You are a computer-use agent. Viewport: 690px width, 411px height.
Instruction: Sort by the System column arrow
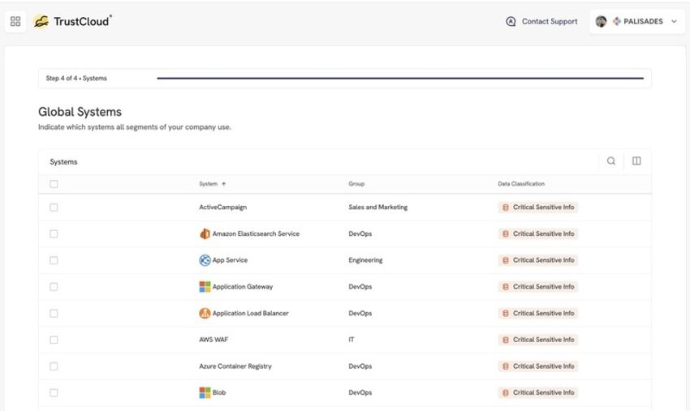coord(223,184)
